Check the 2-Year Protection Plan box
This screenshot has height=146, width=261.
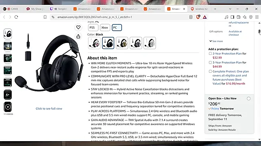(210, 54)
